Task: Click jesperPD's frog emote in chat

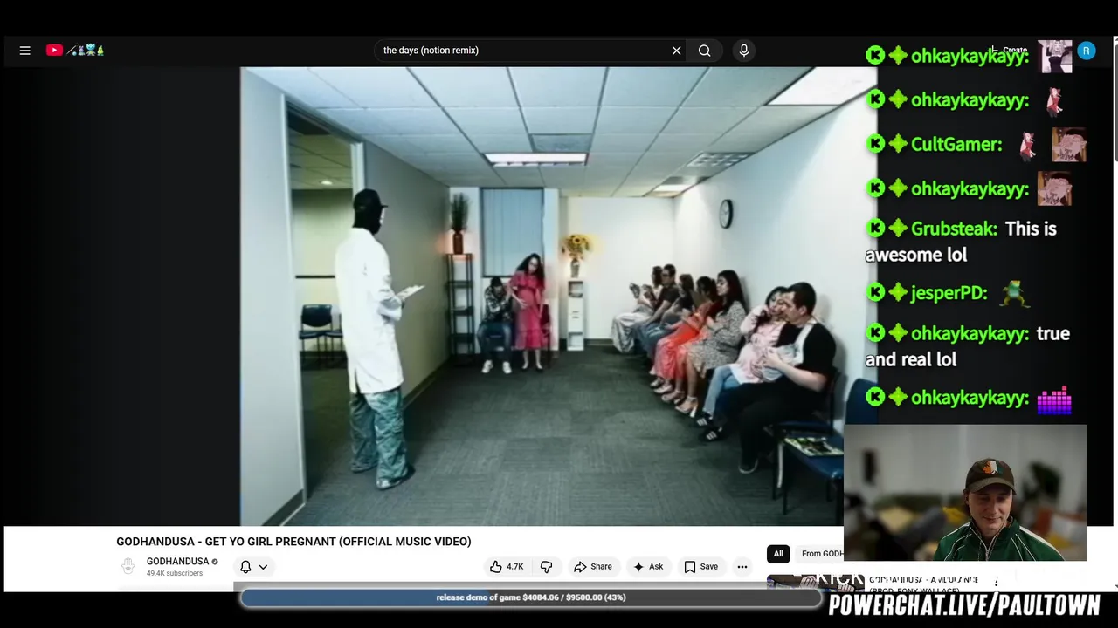Action: (x=1013, y=294)
